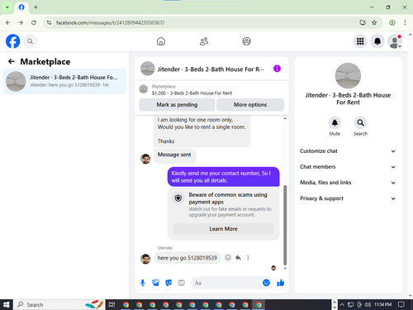Click listing thumbnail in right panel
This screenshot has width=413, height=310.
coord(348,76)
